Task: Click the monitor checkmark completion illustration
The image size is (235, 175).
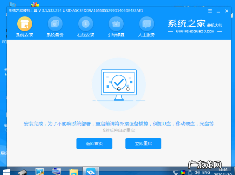Action: click(119, 85)
